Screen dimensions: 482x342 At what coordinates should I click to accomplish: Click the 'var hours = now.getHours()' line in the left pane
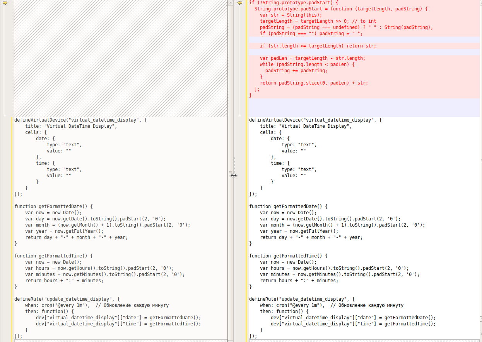(x=99, y=268)
